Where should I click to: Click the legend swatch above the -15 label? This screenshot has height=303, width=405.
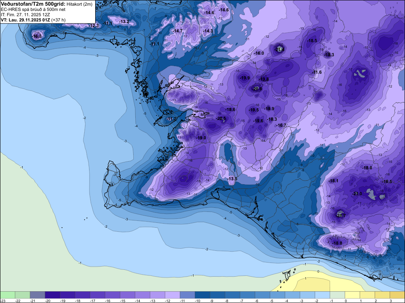point(127,295)
